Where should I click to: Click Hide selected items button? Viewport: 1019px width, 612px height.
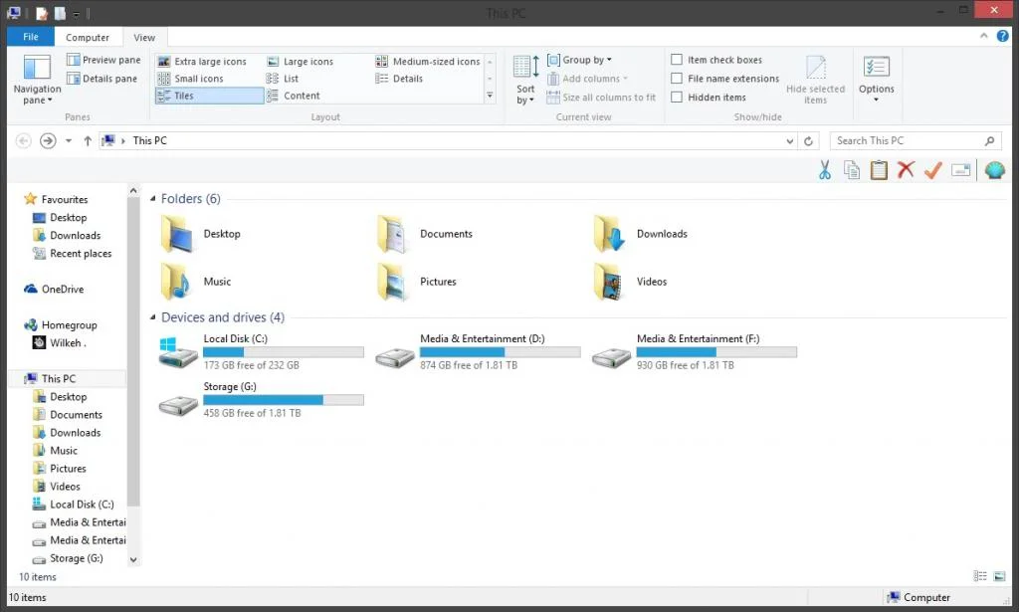[815, 80]
